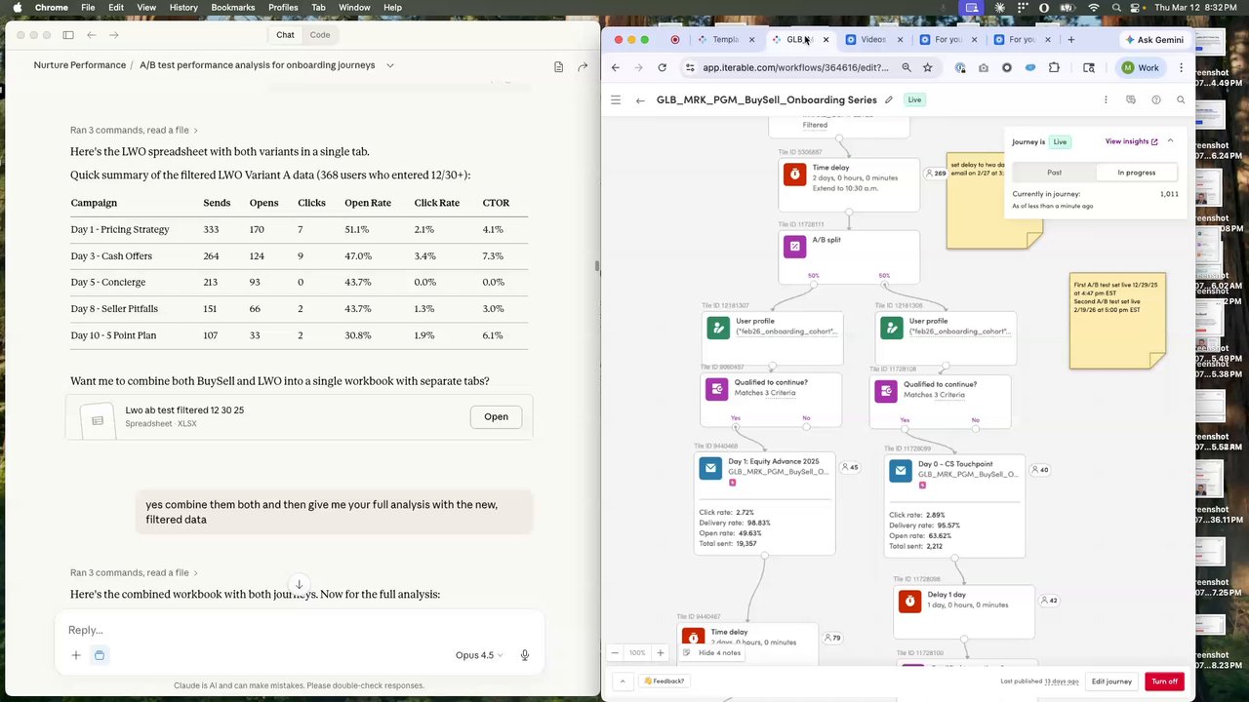Viewport: 1249px width, 702px height.
Task: Open Chrome extensions puzzle icon
Action: click(1054, 67)
